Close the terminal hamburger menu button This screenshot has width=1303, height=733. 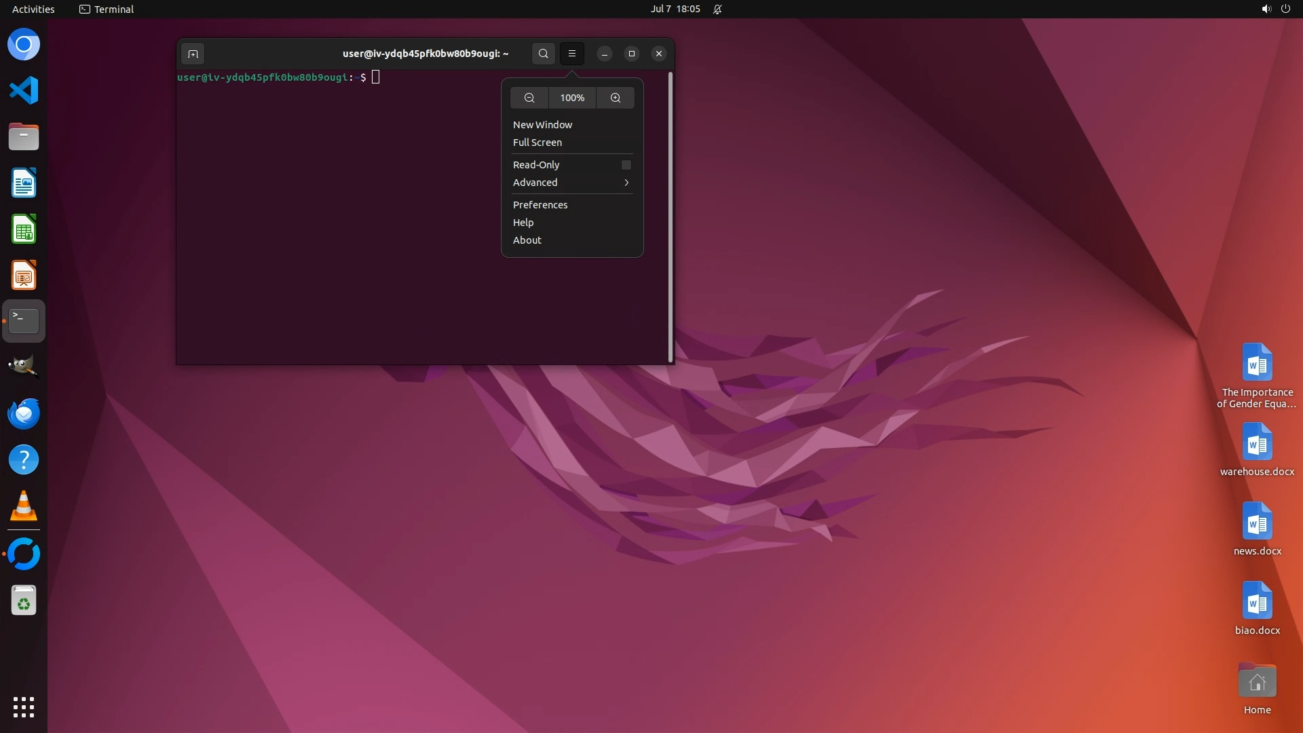coord(571,54)
